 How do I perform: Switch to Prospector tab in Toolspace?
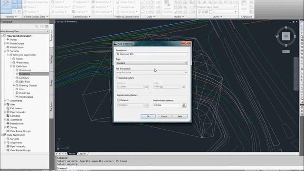(51, 36)
